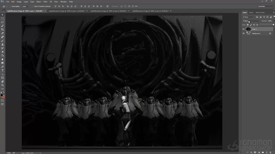This screenshot has height=154, width=275.
Task: Select the Move tool in the toolbox
Action: tap(3, 15)
